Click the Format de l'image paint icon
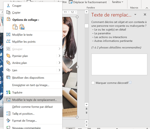Viewport: 150px width, 129px height. [x=8, y=120]
